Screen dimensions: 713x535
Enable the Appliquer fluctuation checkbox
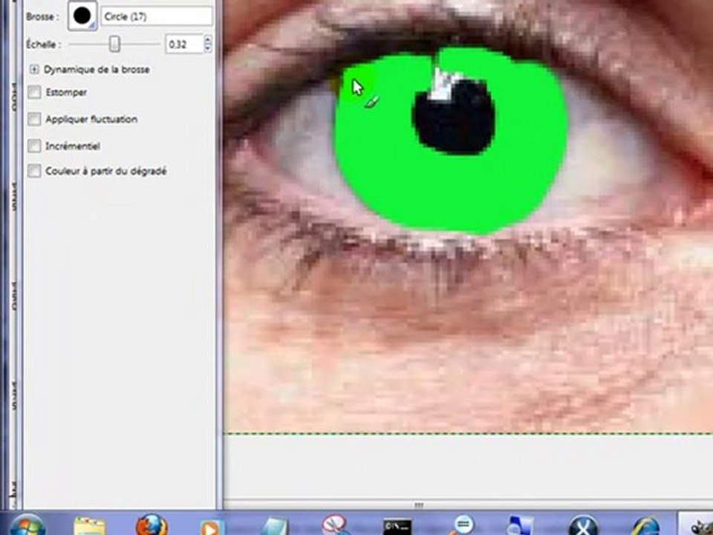coord(35,119)
